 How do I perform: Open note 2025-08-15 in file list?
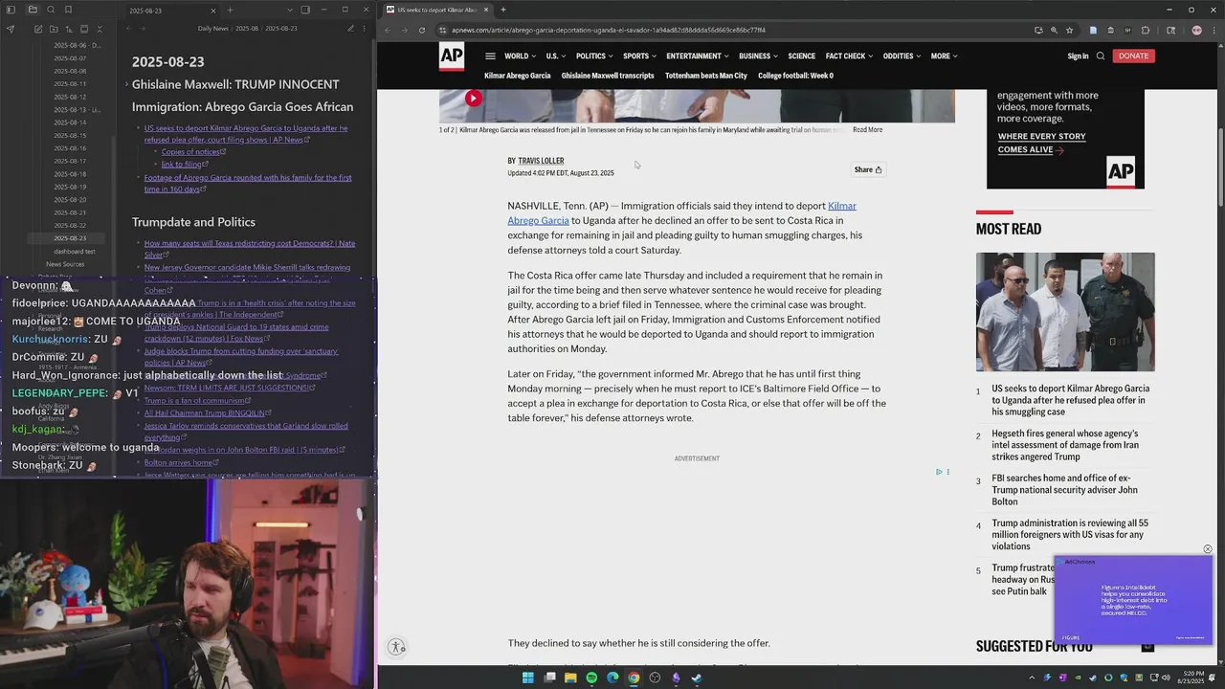(x=70, y=135)
